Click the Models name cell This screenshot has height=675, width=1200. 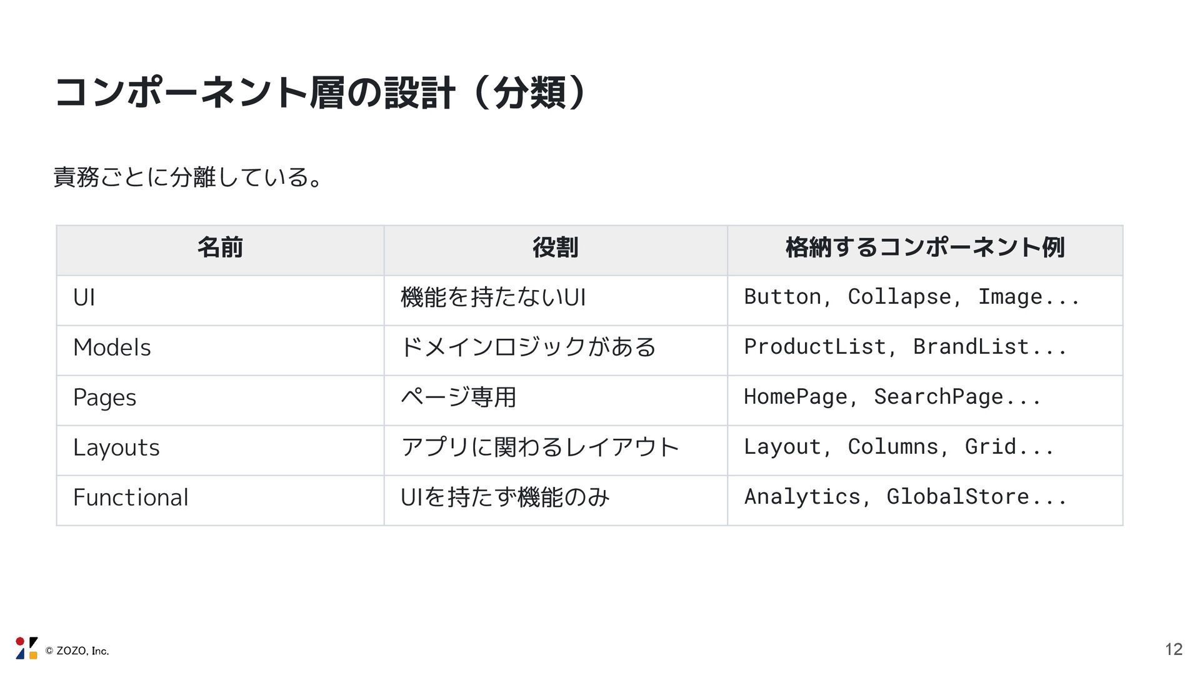click(x=220, y=351)
